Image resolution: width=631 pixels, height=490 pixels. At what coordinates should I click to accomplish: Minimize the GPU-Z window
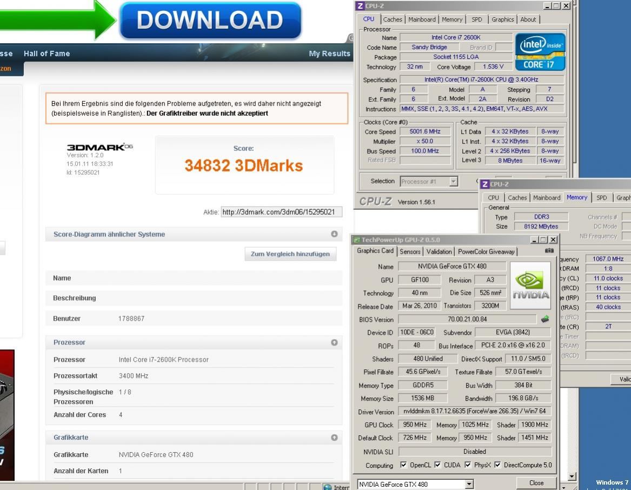pos(534,240)
